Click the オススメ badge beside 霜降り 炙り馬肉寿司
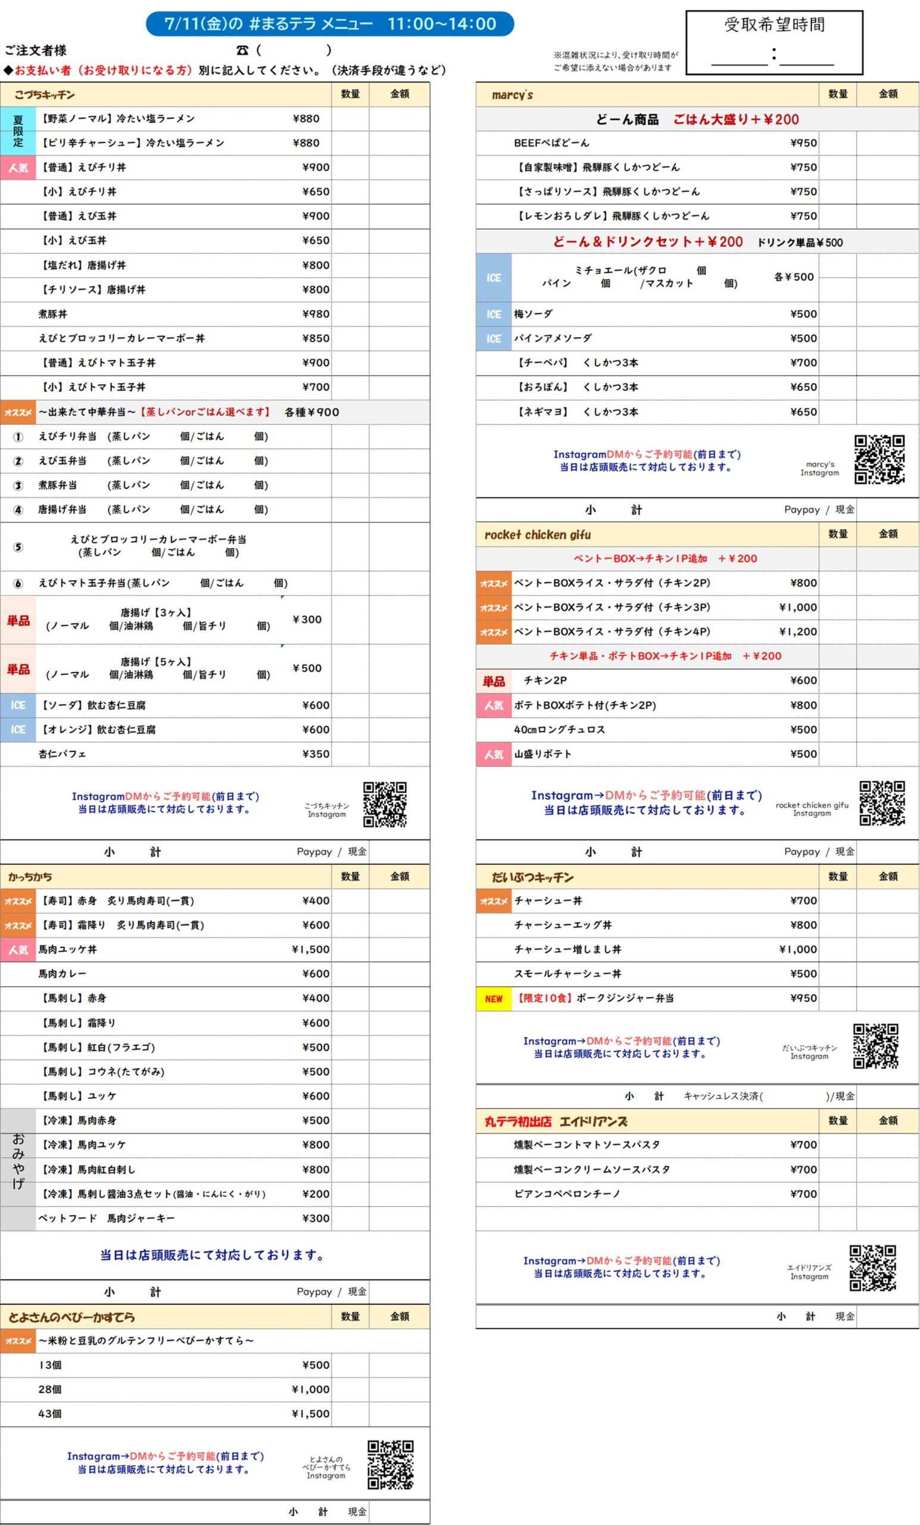Screen dimensions: 920x1525 [x=18, y=925]
